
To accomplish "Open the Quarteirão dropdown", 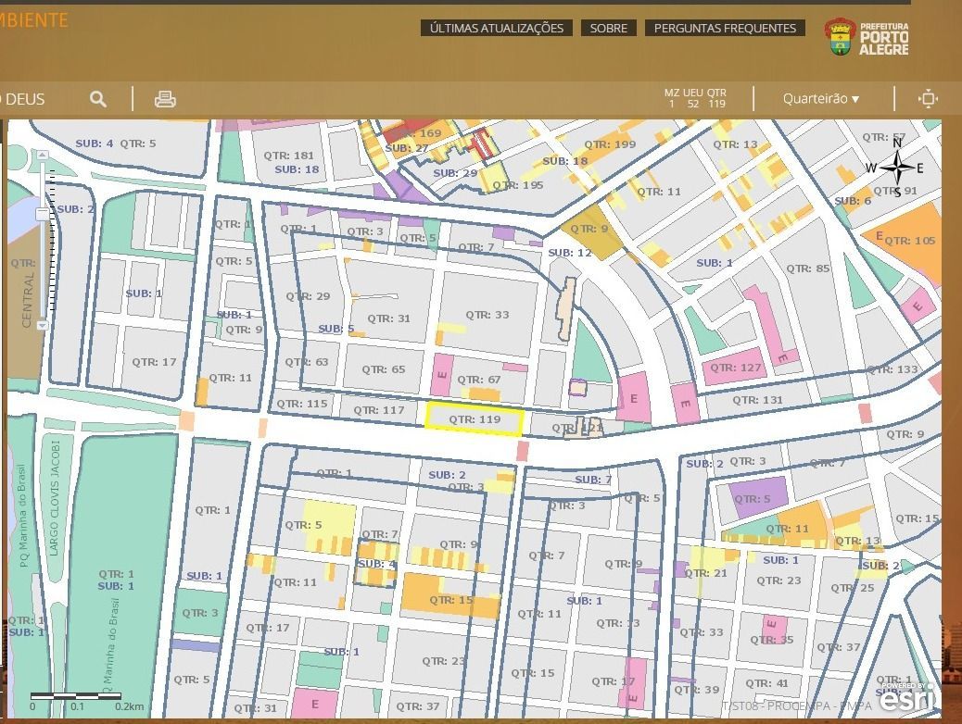I will (x=820, y=99).
